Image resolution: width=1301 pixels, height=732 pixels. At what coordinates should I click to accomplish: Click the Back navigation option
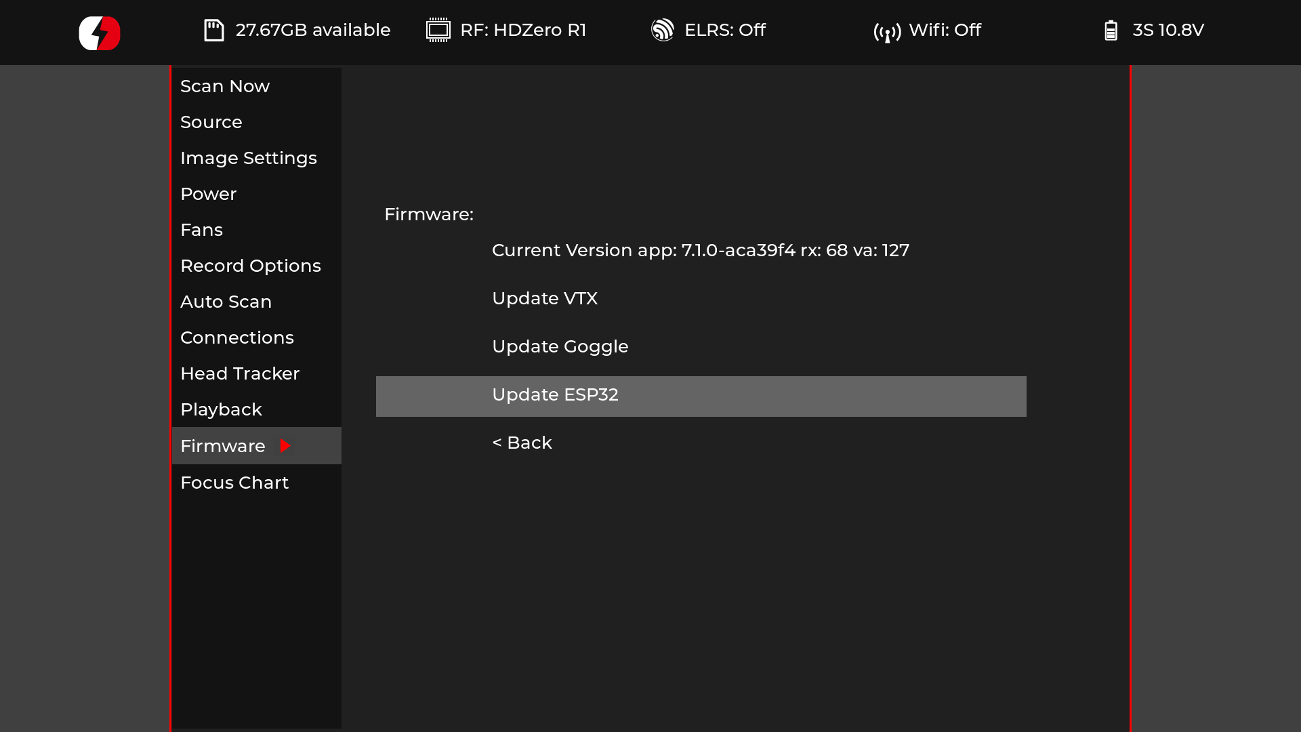[x=522, y=443]
